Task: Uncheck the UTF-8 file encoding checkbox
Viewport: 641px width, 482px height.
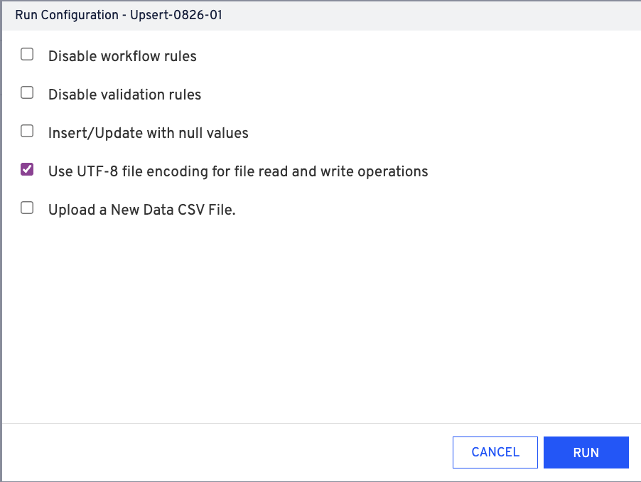Action: click(x=27, y=169)
